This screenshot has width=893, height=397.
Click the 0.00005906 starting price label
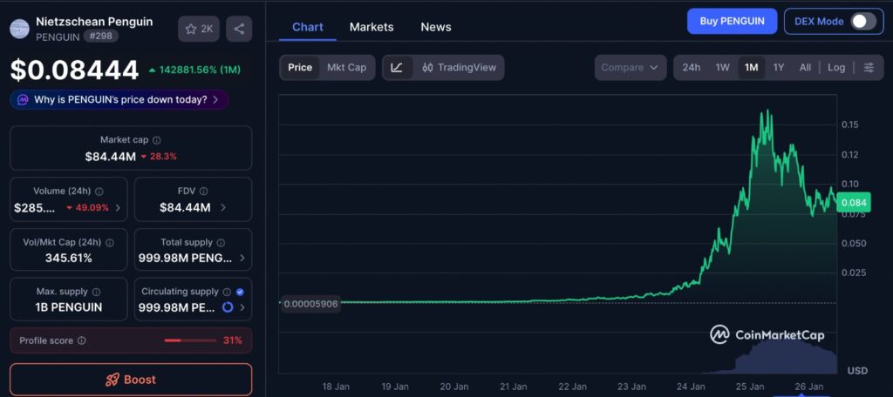pyautogui.click(x=310, y=304)
